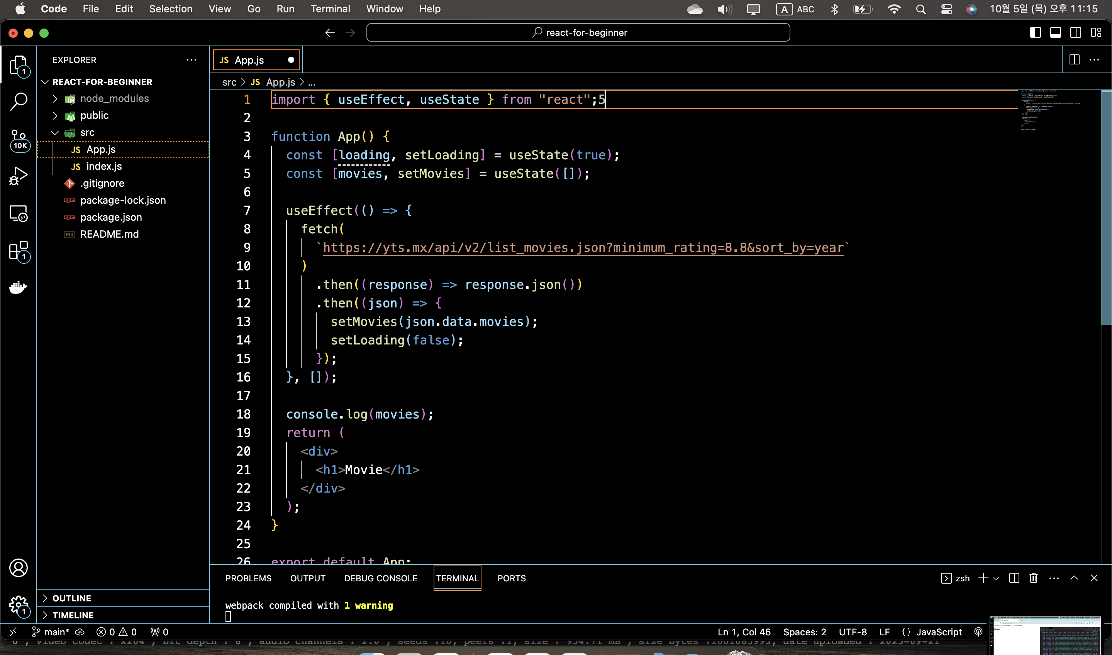1112x655 pixels.
Task: Open the Manage settings gear
Action: [19, 605]
